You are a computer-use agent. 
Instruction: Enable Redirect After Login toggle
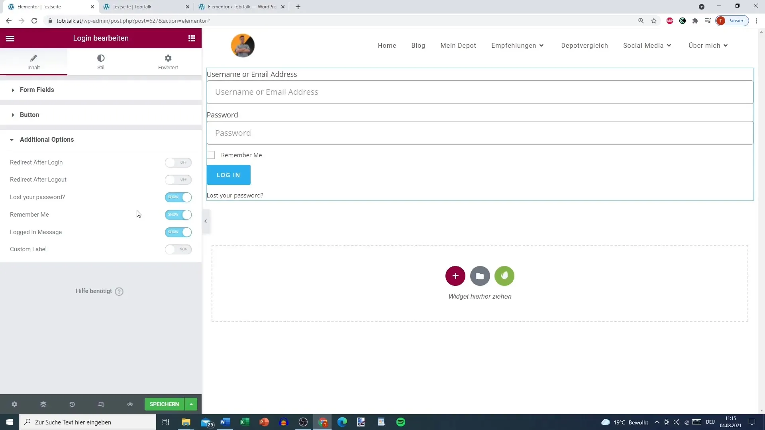click(178, 162)
